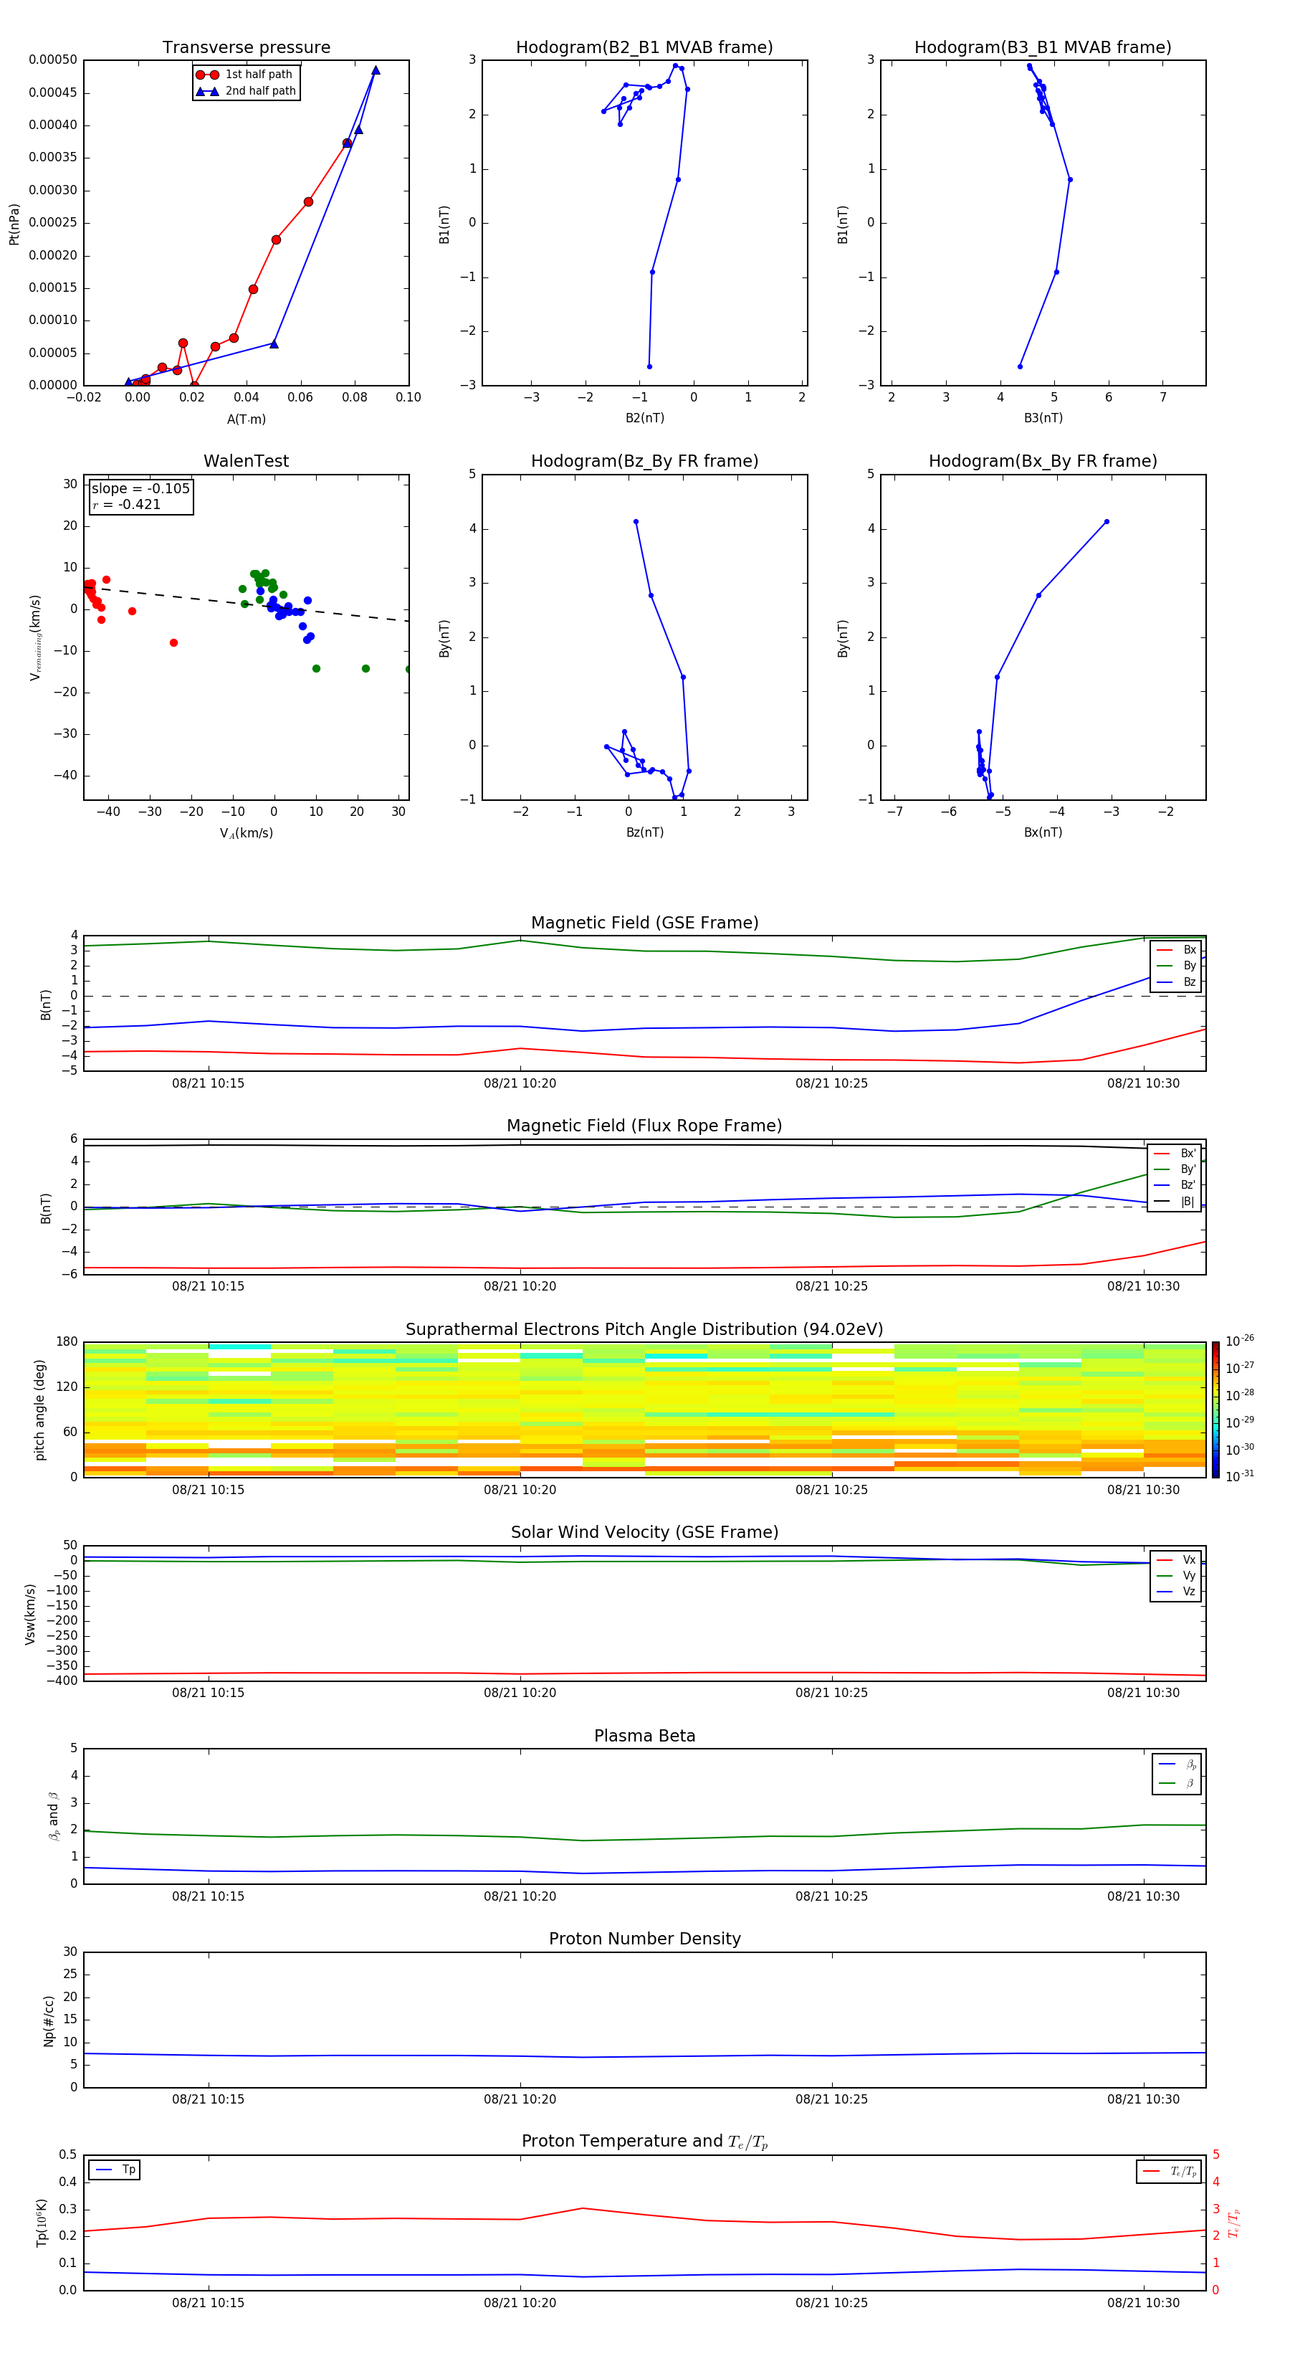Click the 'Hodogram(B2_B1 MVAB frame)' title
1290x2366 pixels.
[x=644, y=47]
